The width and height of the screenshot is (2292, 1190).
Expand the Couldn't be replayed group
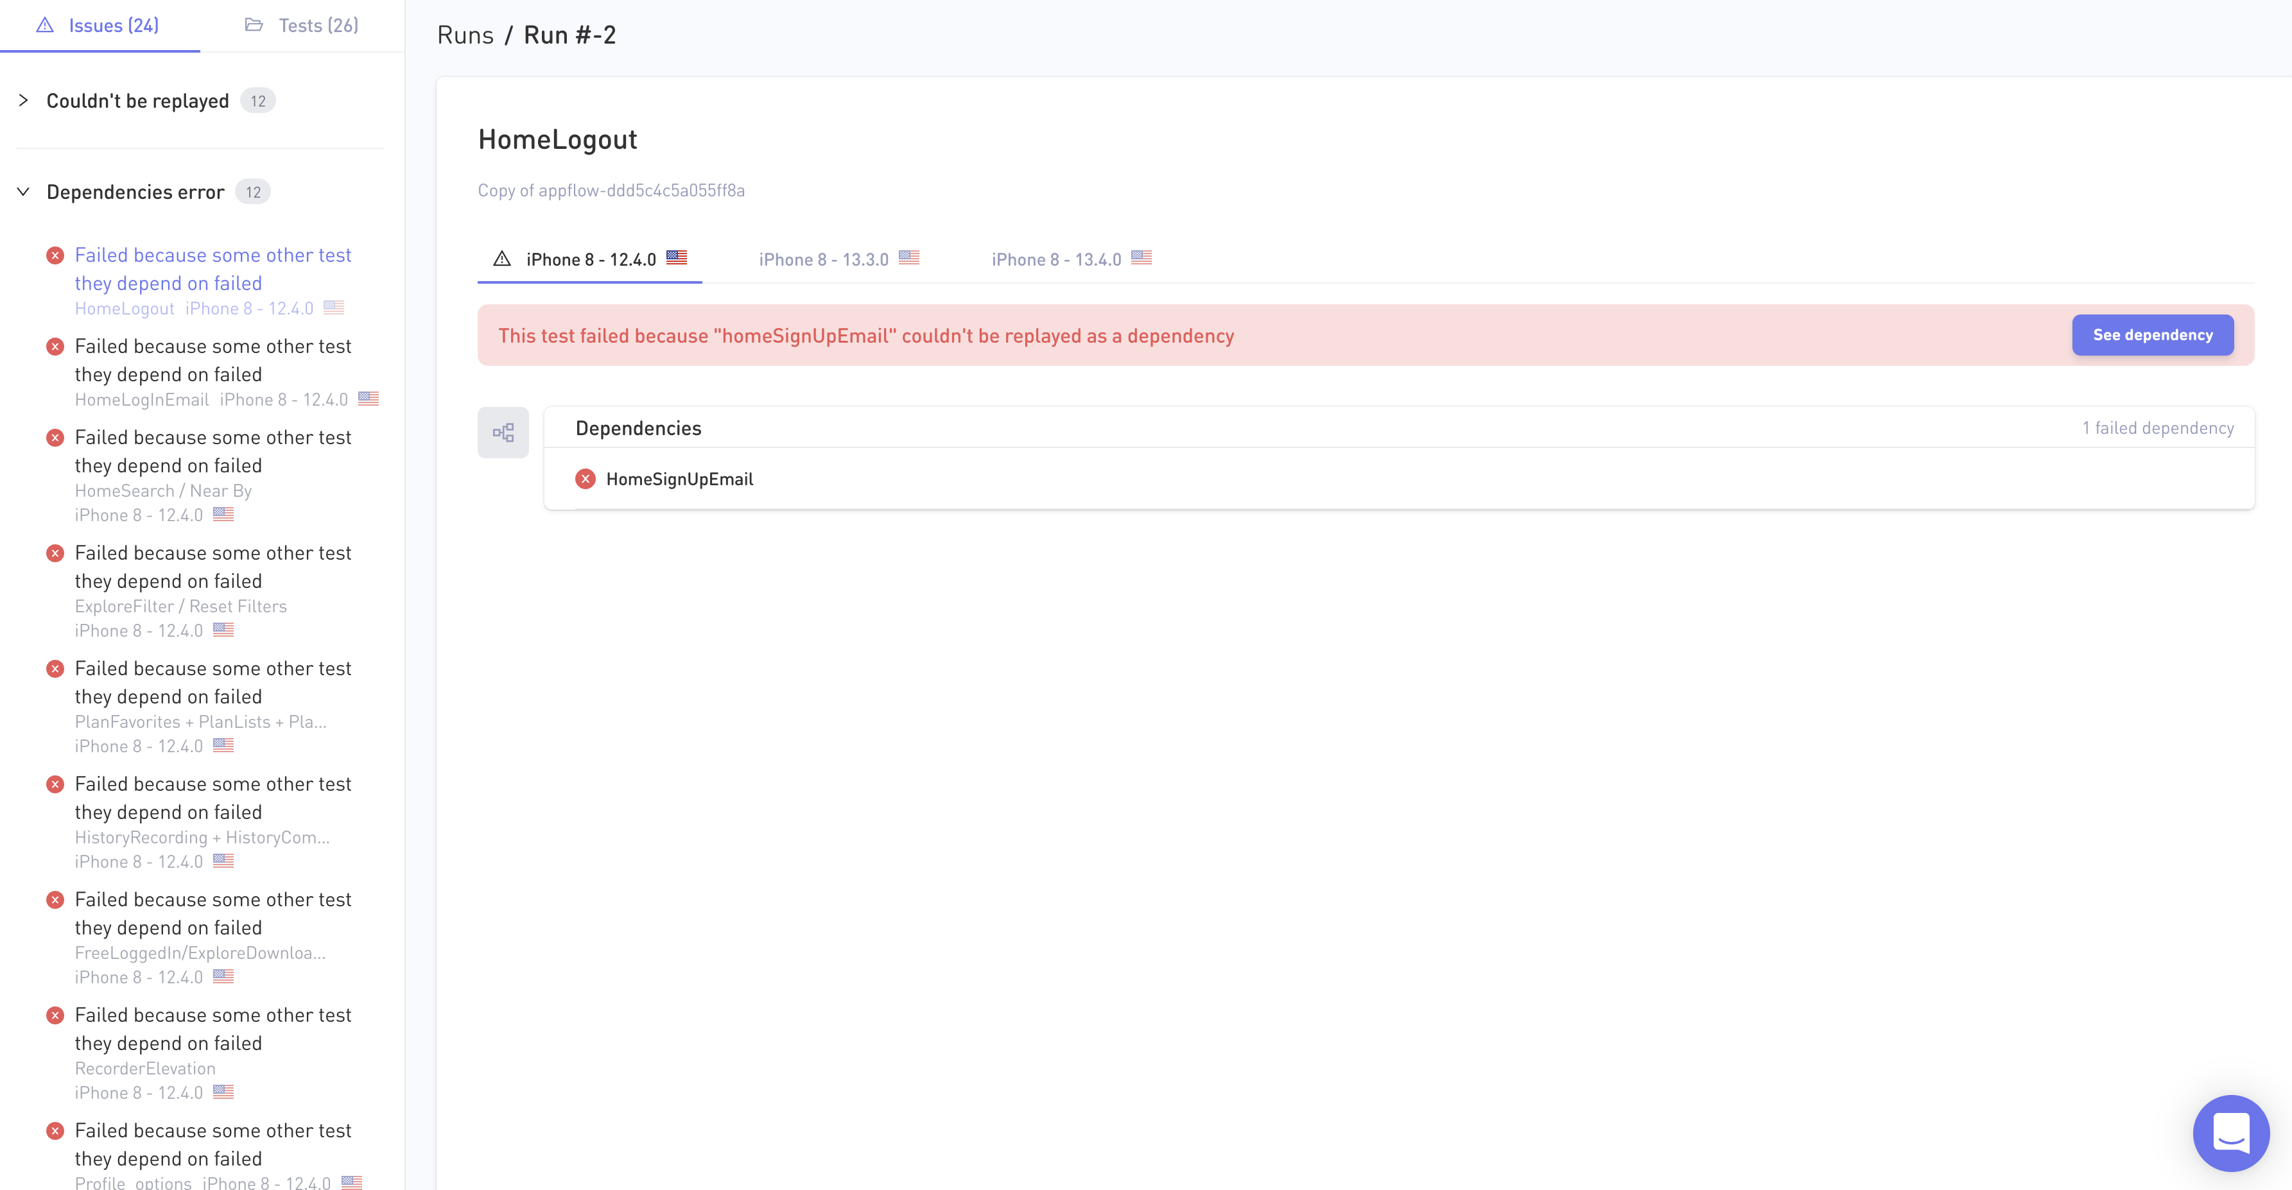pyautogui.click(x=23, y=101)
